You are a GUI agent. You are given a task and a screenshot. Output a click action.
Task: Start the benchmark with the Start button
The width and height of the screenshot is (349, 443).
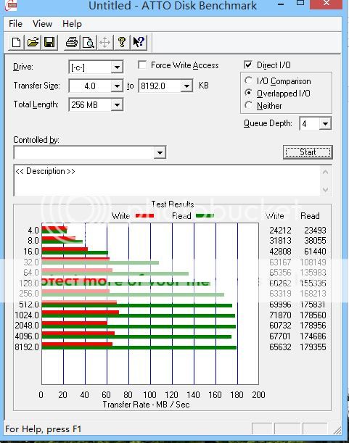pyautogui.click(x=308, y=152)
